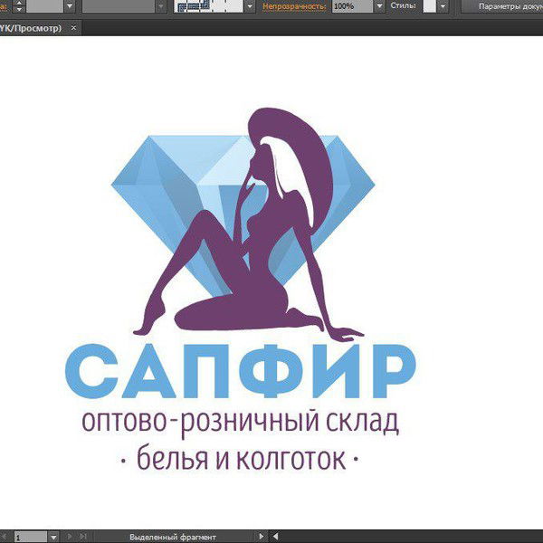The image size is (543, 543).
Task: Open the brush definition dropdown arrow
Action: [250, 6]
